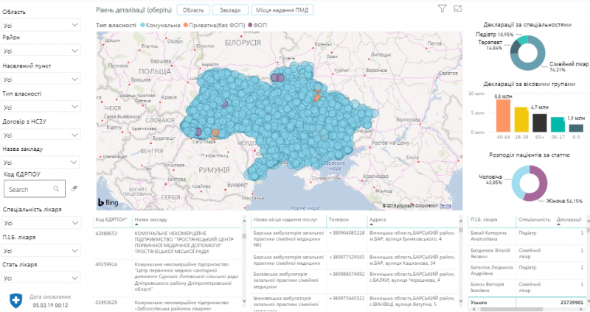Viewport: 590px width, 312px height.
Task: Click the Bing logo on the map
Action: [x=108, y=202]
